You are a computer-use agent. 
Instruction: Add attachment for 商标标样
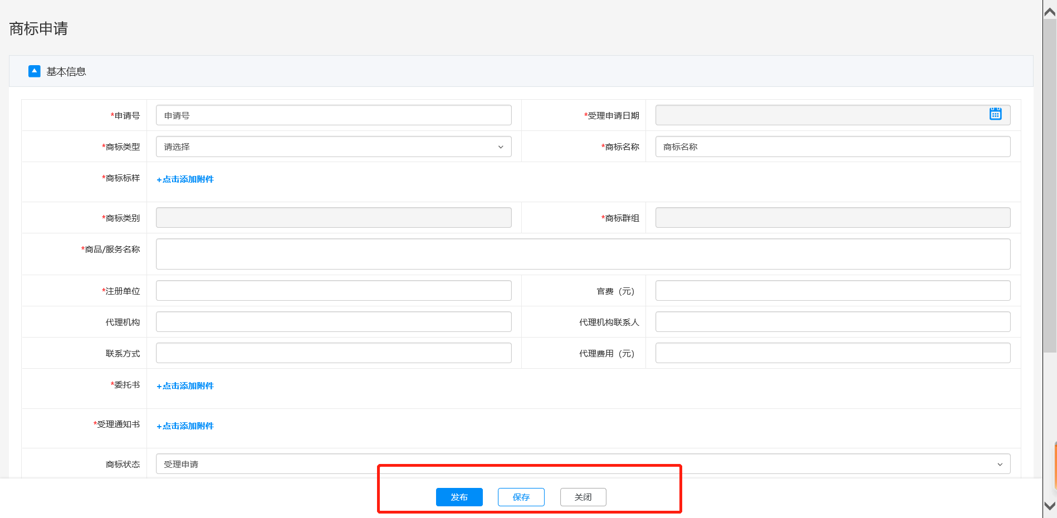pos(185,179)
